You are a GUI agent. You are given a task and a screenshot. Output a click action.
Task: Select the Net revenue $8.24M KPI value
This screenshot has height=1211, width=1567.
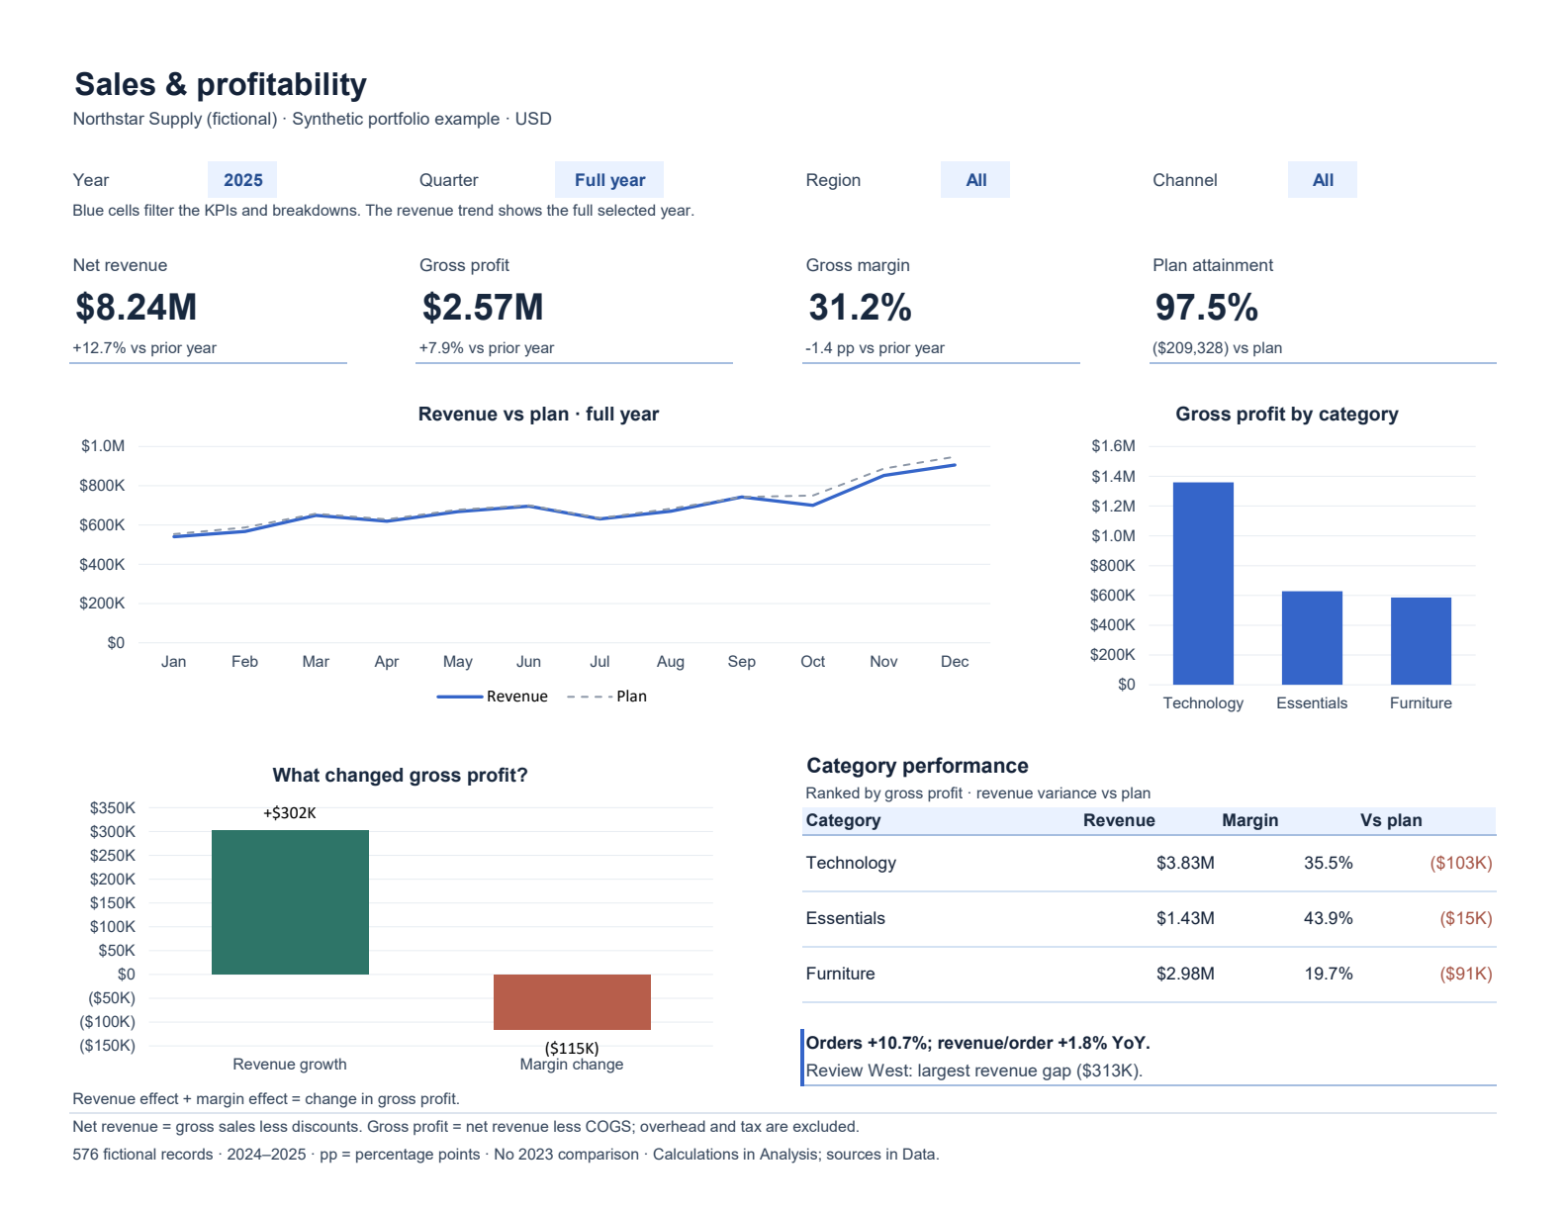click(137, 308)
